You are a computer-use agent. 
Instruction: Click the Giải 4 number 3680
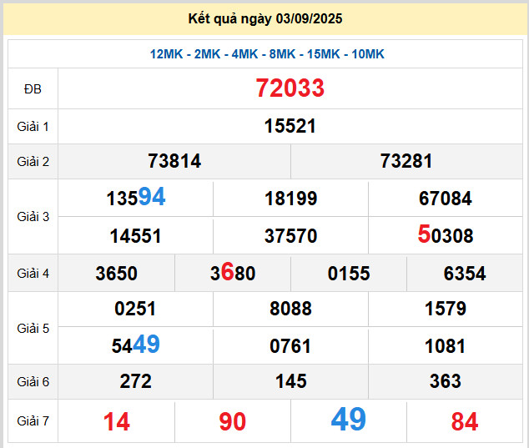click(x=233, y=273)
